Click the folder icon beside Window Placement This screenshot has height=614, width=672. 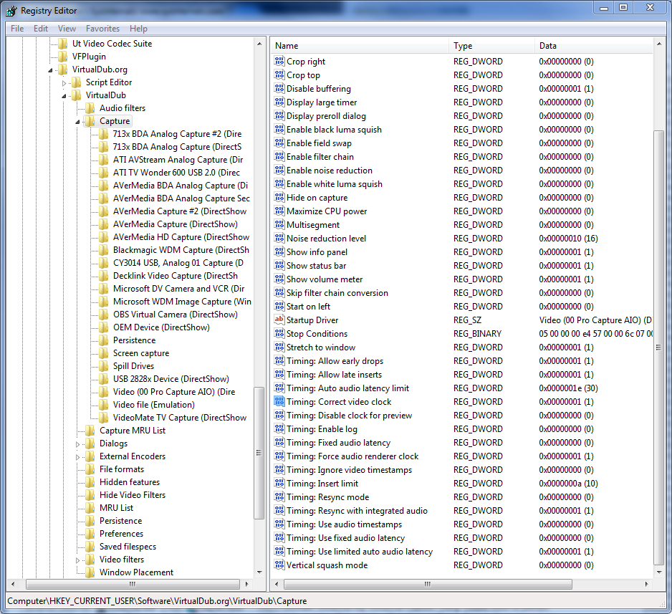tap(90, 572)
